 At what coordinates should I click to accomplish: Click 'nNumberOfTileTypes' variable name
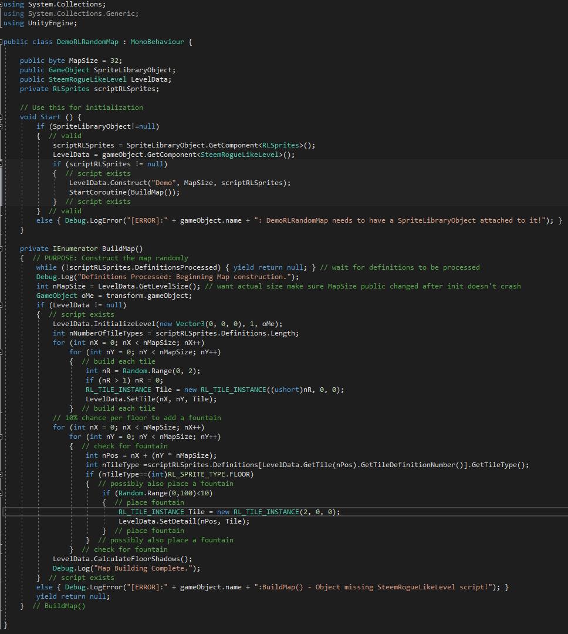point(106,333)
